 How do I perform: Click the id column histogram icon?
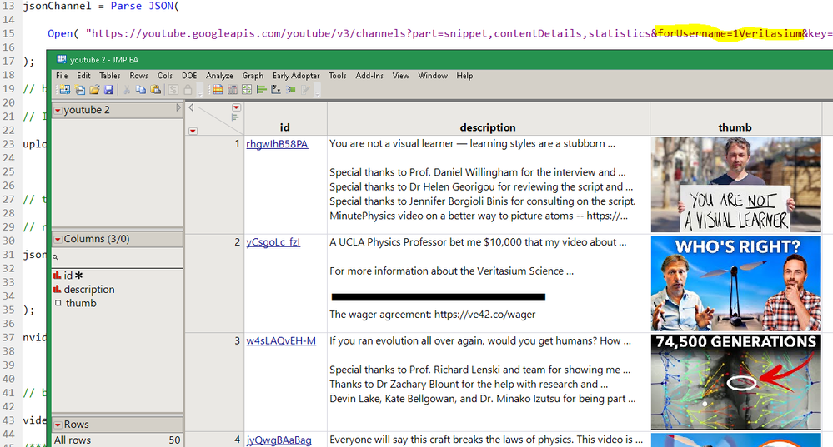[x=57, y=276]
